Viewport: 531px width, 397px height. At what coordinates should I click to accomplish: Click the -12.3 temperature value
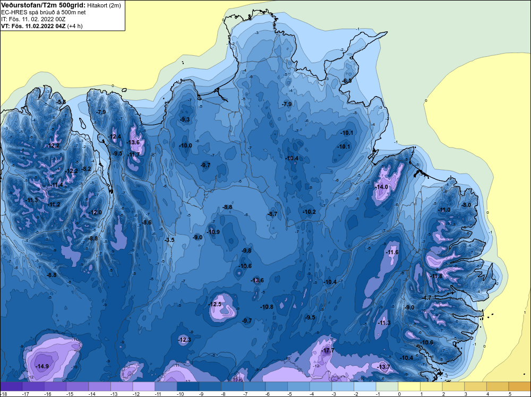click(185, 340)
